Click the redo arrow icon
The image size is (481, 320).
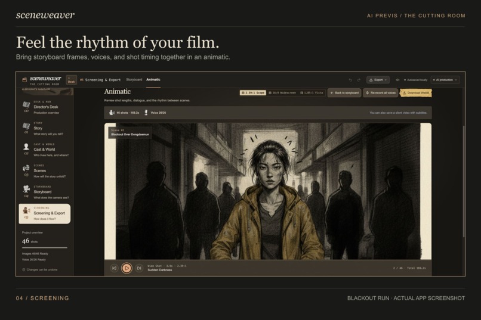[x=359, y=80]
